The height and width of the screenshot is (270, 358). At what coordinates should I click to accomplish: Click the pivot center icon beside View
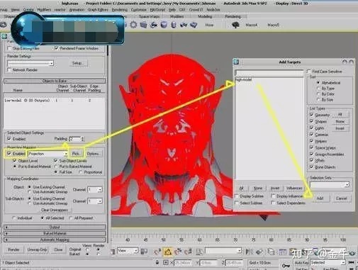point(144,252)
